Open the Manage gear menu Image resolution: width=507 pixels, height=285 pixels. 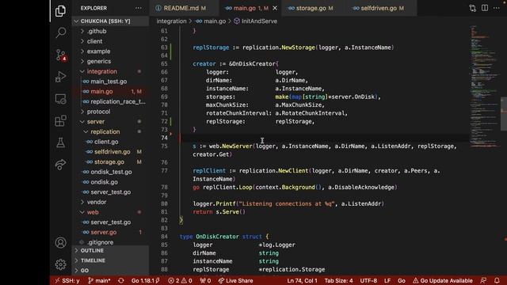tap(60, 264)
